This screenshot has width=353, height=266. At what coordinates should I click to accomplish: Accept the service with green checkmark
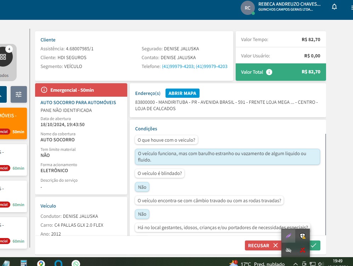tap(314, 245)
